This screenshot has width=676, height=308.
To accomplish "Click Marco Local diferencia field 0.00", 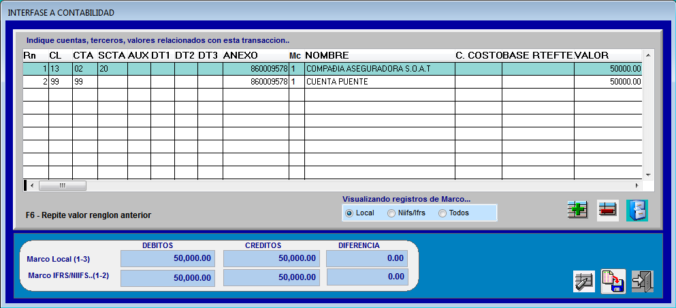I will [x=367, y=258].
